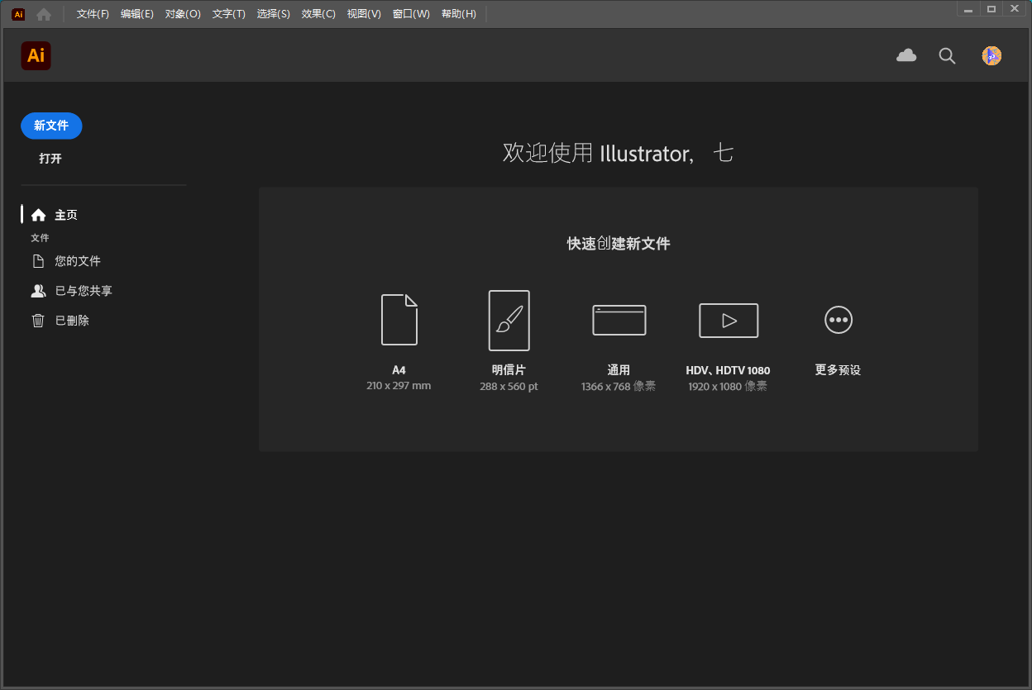Open cloud storage status
Image resolution: width=1032 pixels, height=690 pixels.
(x=905, y=55)
